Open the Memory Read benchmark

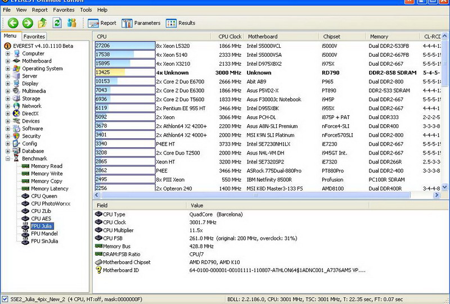click(47, 166)
